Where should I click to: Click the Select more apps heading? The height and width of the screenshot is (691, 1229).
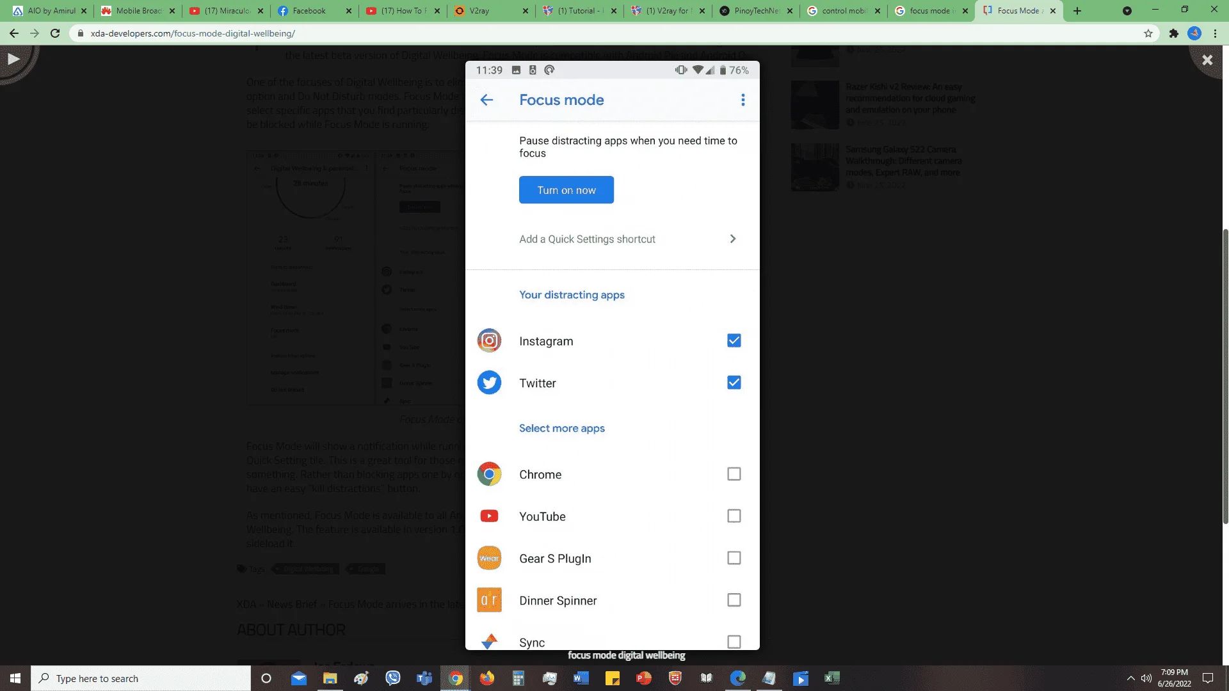[562, 428]
